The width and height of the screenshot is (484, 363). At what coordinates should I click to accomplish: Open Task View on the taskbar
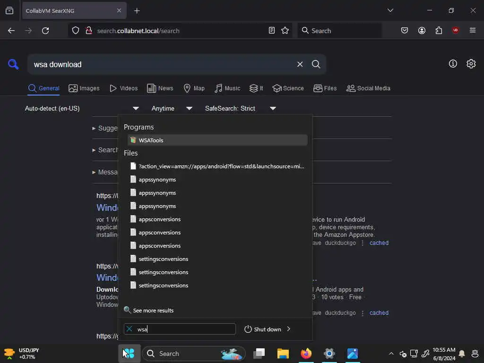tap(259, 354)
